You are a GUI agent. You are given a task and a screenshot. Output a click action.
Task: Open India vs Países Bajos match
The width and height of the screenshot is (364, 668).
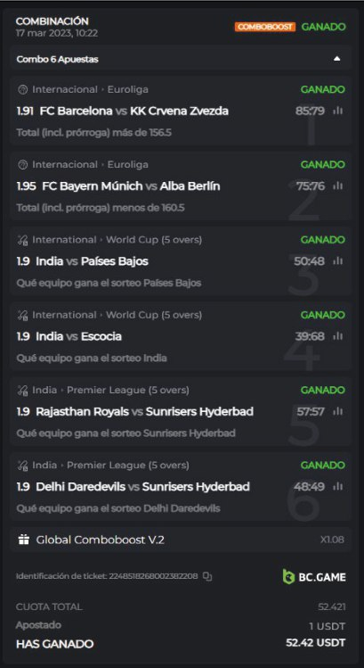(92, 261)
